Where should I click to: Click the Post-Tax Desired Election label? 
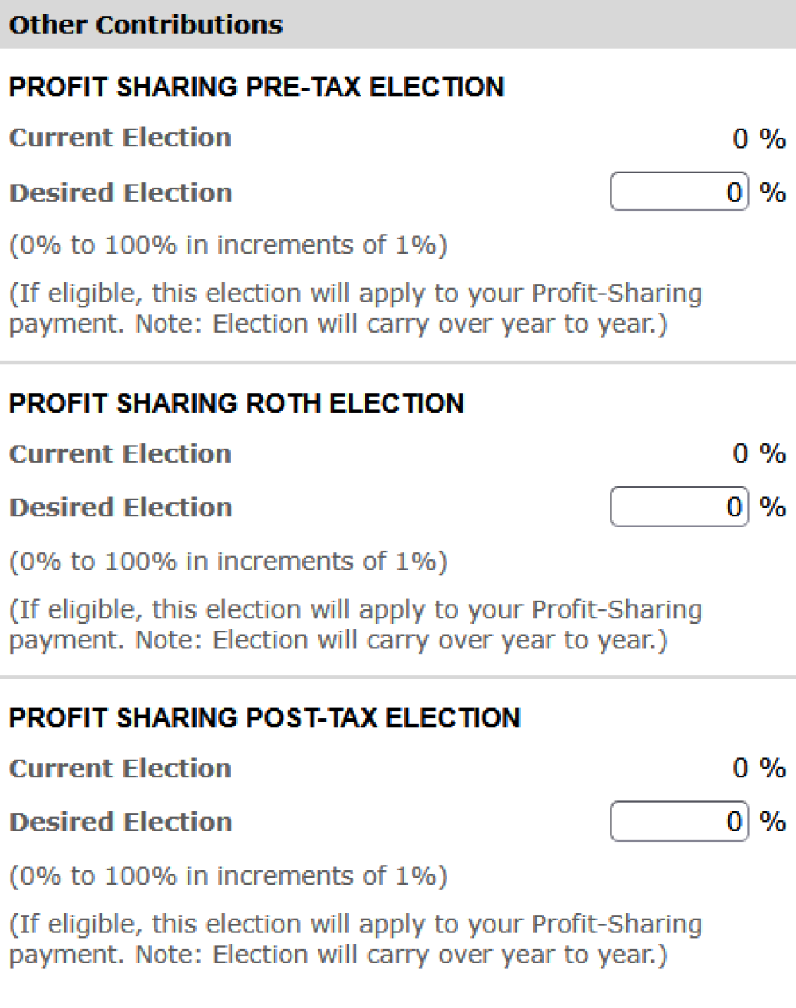click(x=120, y=821)
